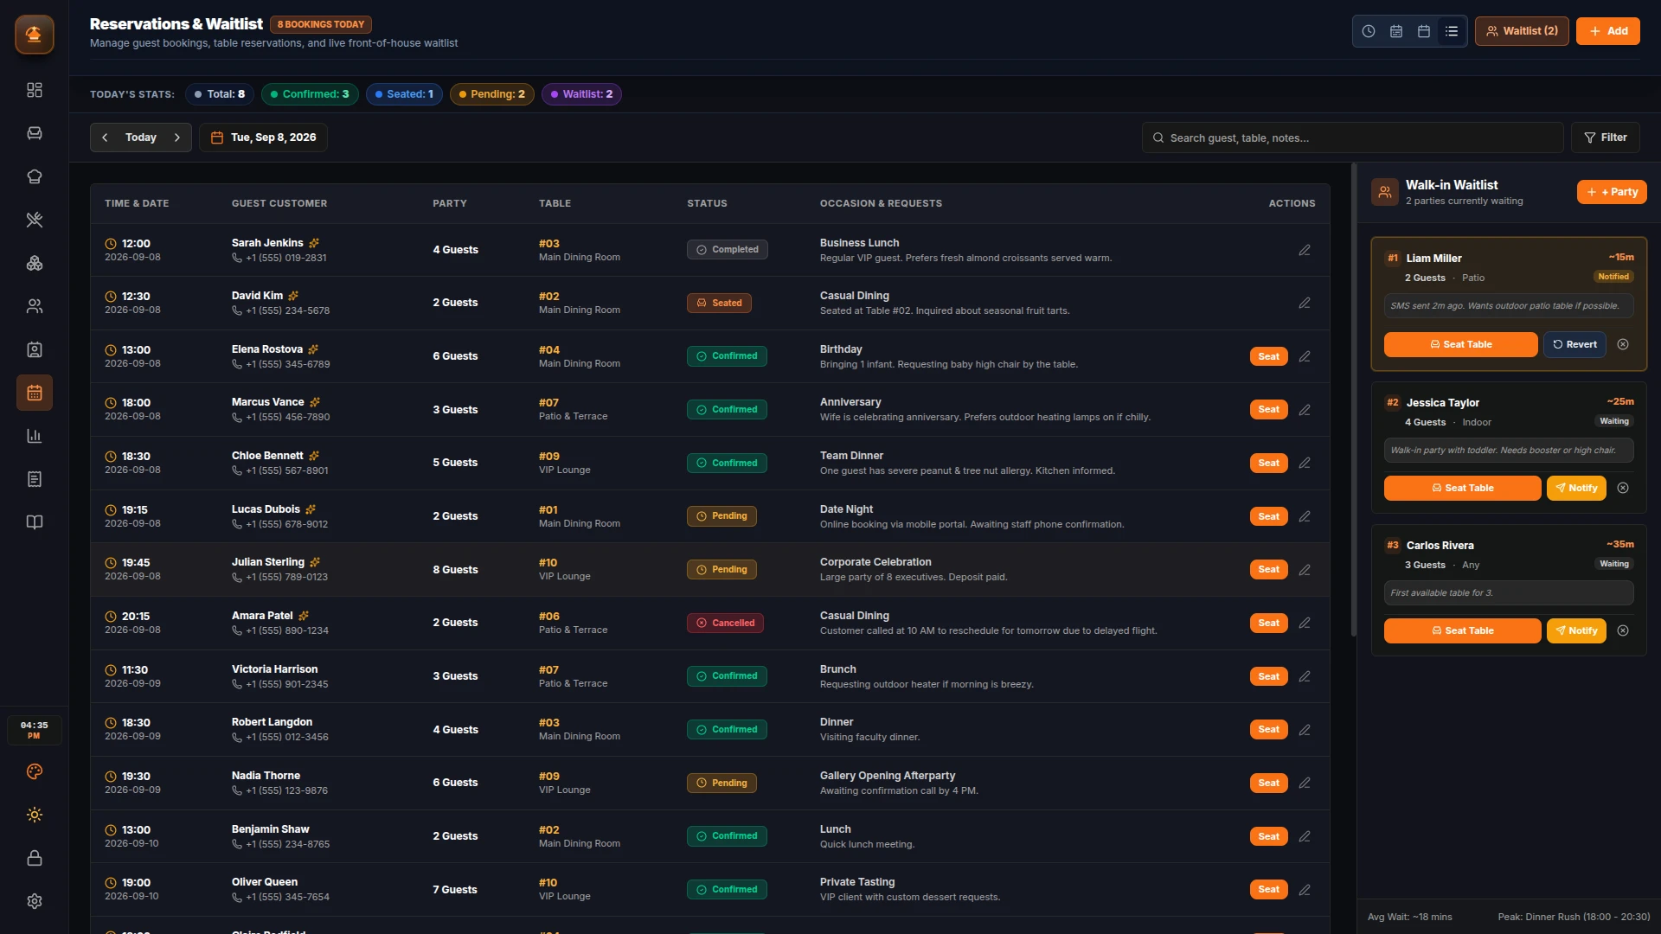This screenshot has height=934, width=1661.
Task: Open the chef hat kitchen icon
Action: pyautogui.click(x=35, y=176)
